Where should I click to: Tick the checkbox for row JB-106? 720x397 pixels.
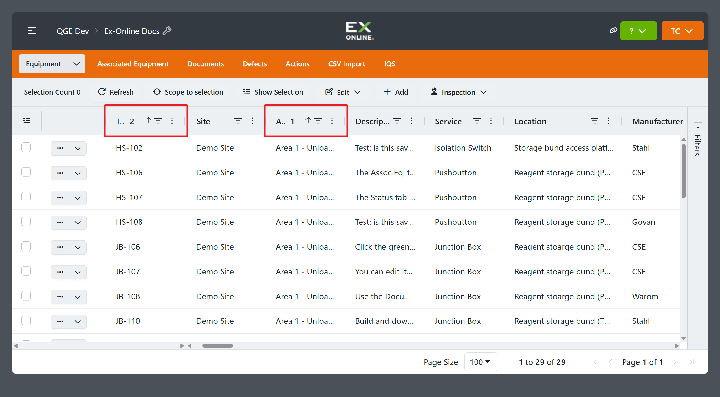[x=26, y=246]
